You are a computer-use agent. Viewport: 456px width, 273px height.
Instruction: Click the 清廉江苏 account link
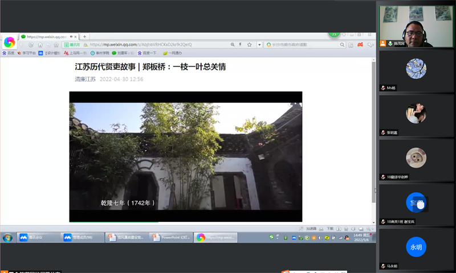click(85, 79)
